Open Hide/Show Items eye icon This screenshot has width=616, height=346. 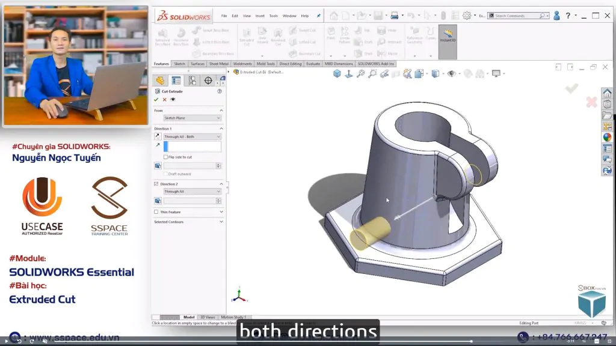451,73
